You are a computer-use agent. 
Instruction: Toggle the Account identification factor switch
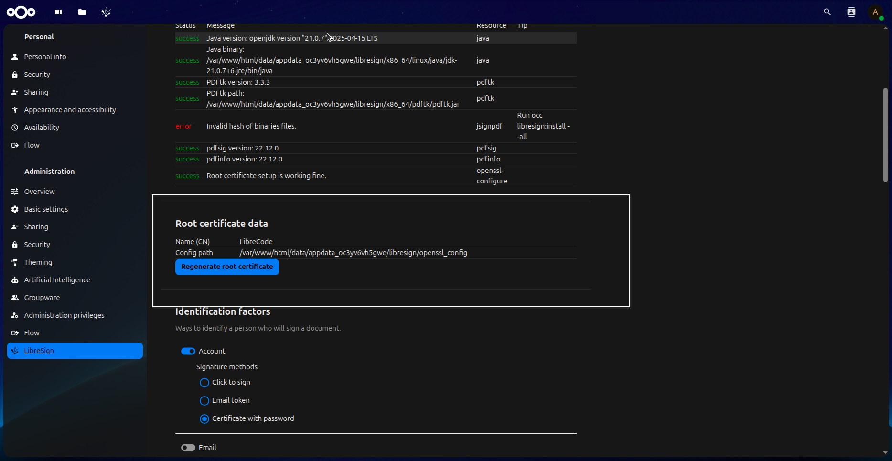tap(188, 351)
